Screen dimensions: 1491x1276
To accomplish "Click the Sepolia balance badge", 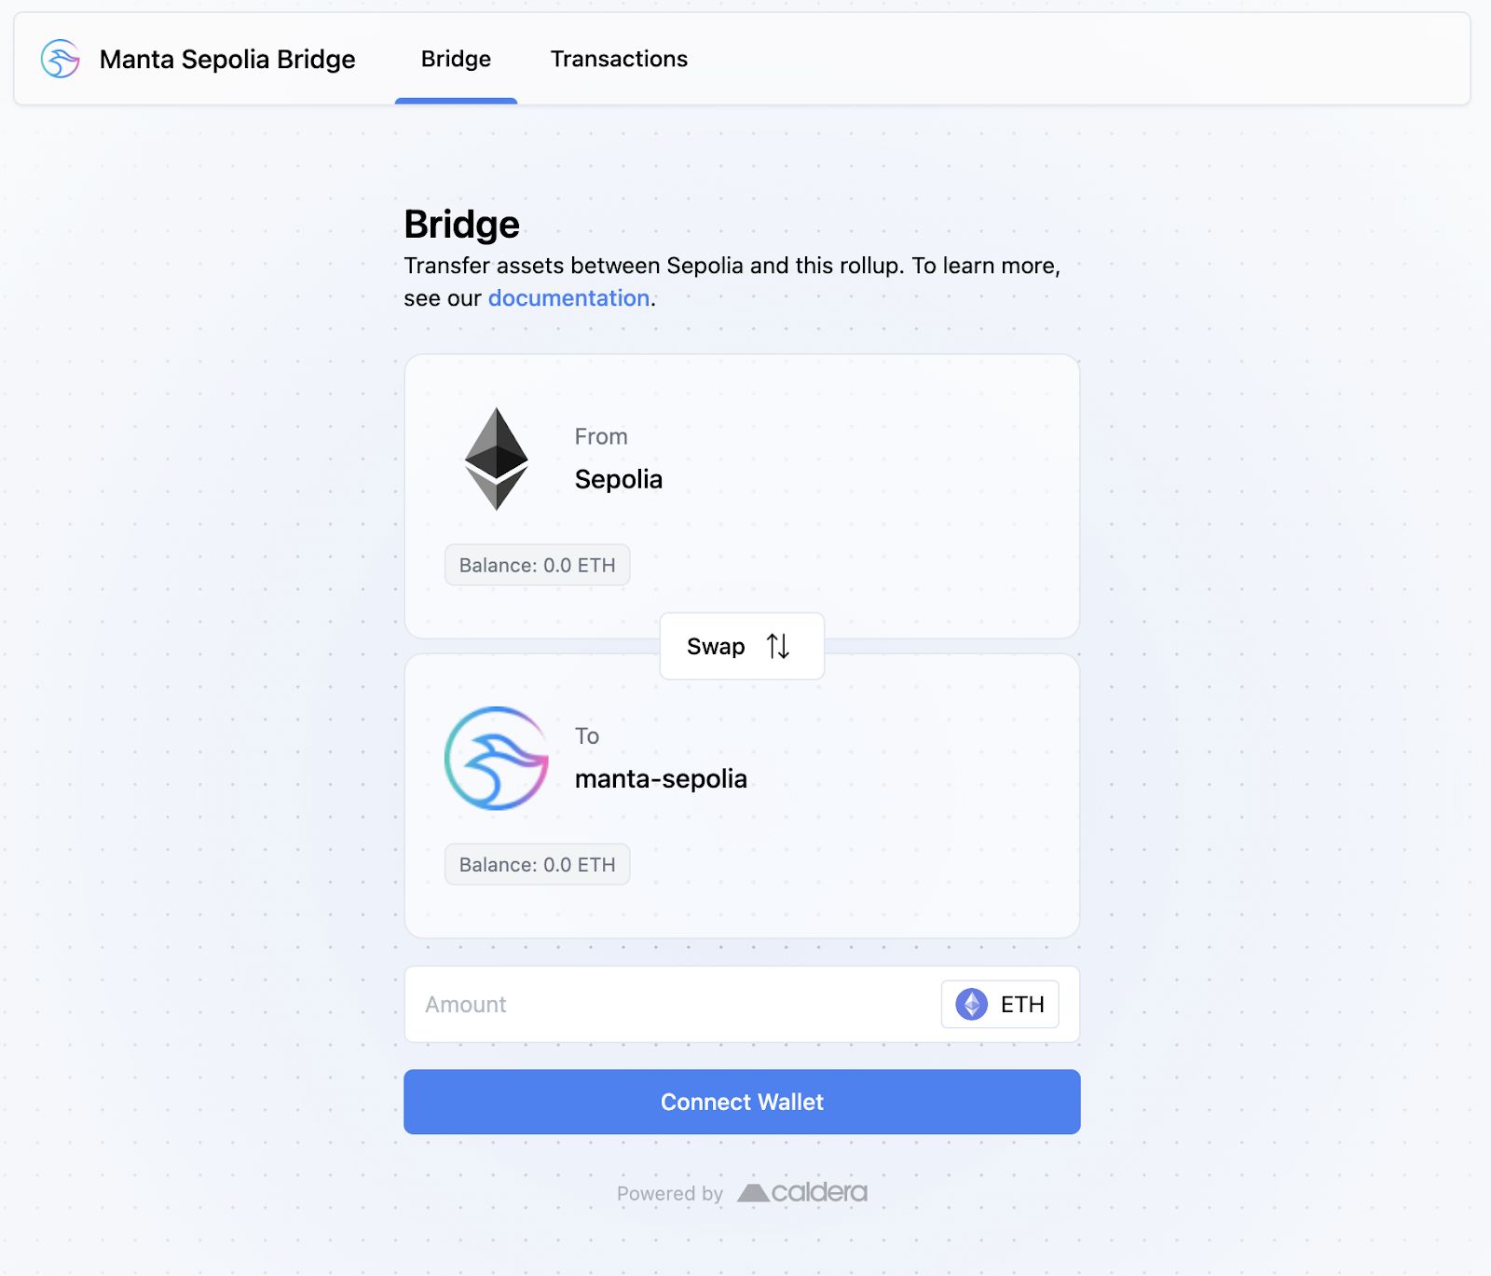I will coord(537,565).
